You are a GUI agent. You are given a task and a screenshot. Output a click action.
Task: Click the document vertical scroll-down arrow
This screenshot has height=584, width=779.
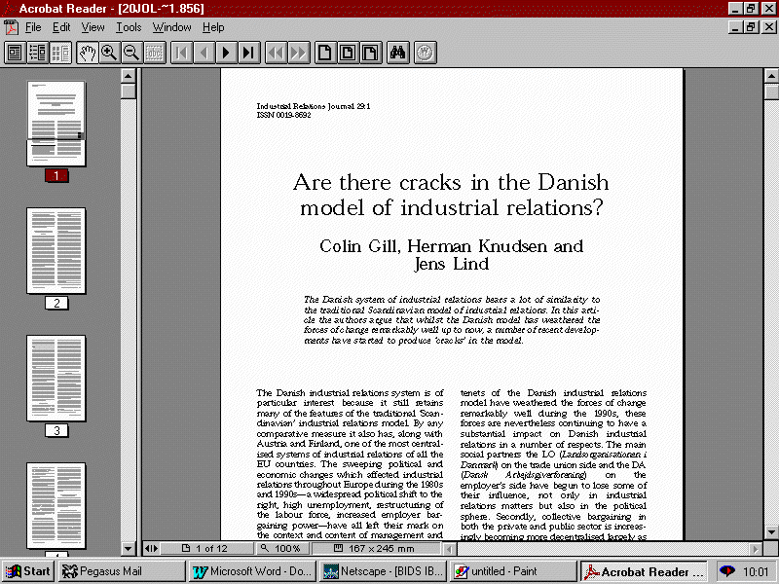[x=771, y=532]
